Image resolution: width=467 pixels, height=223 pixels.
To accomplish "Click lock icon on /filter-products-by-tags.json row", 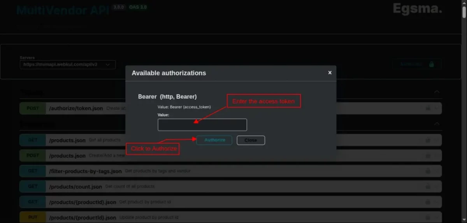I will tap(428, 171).
